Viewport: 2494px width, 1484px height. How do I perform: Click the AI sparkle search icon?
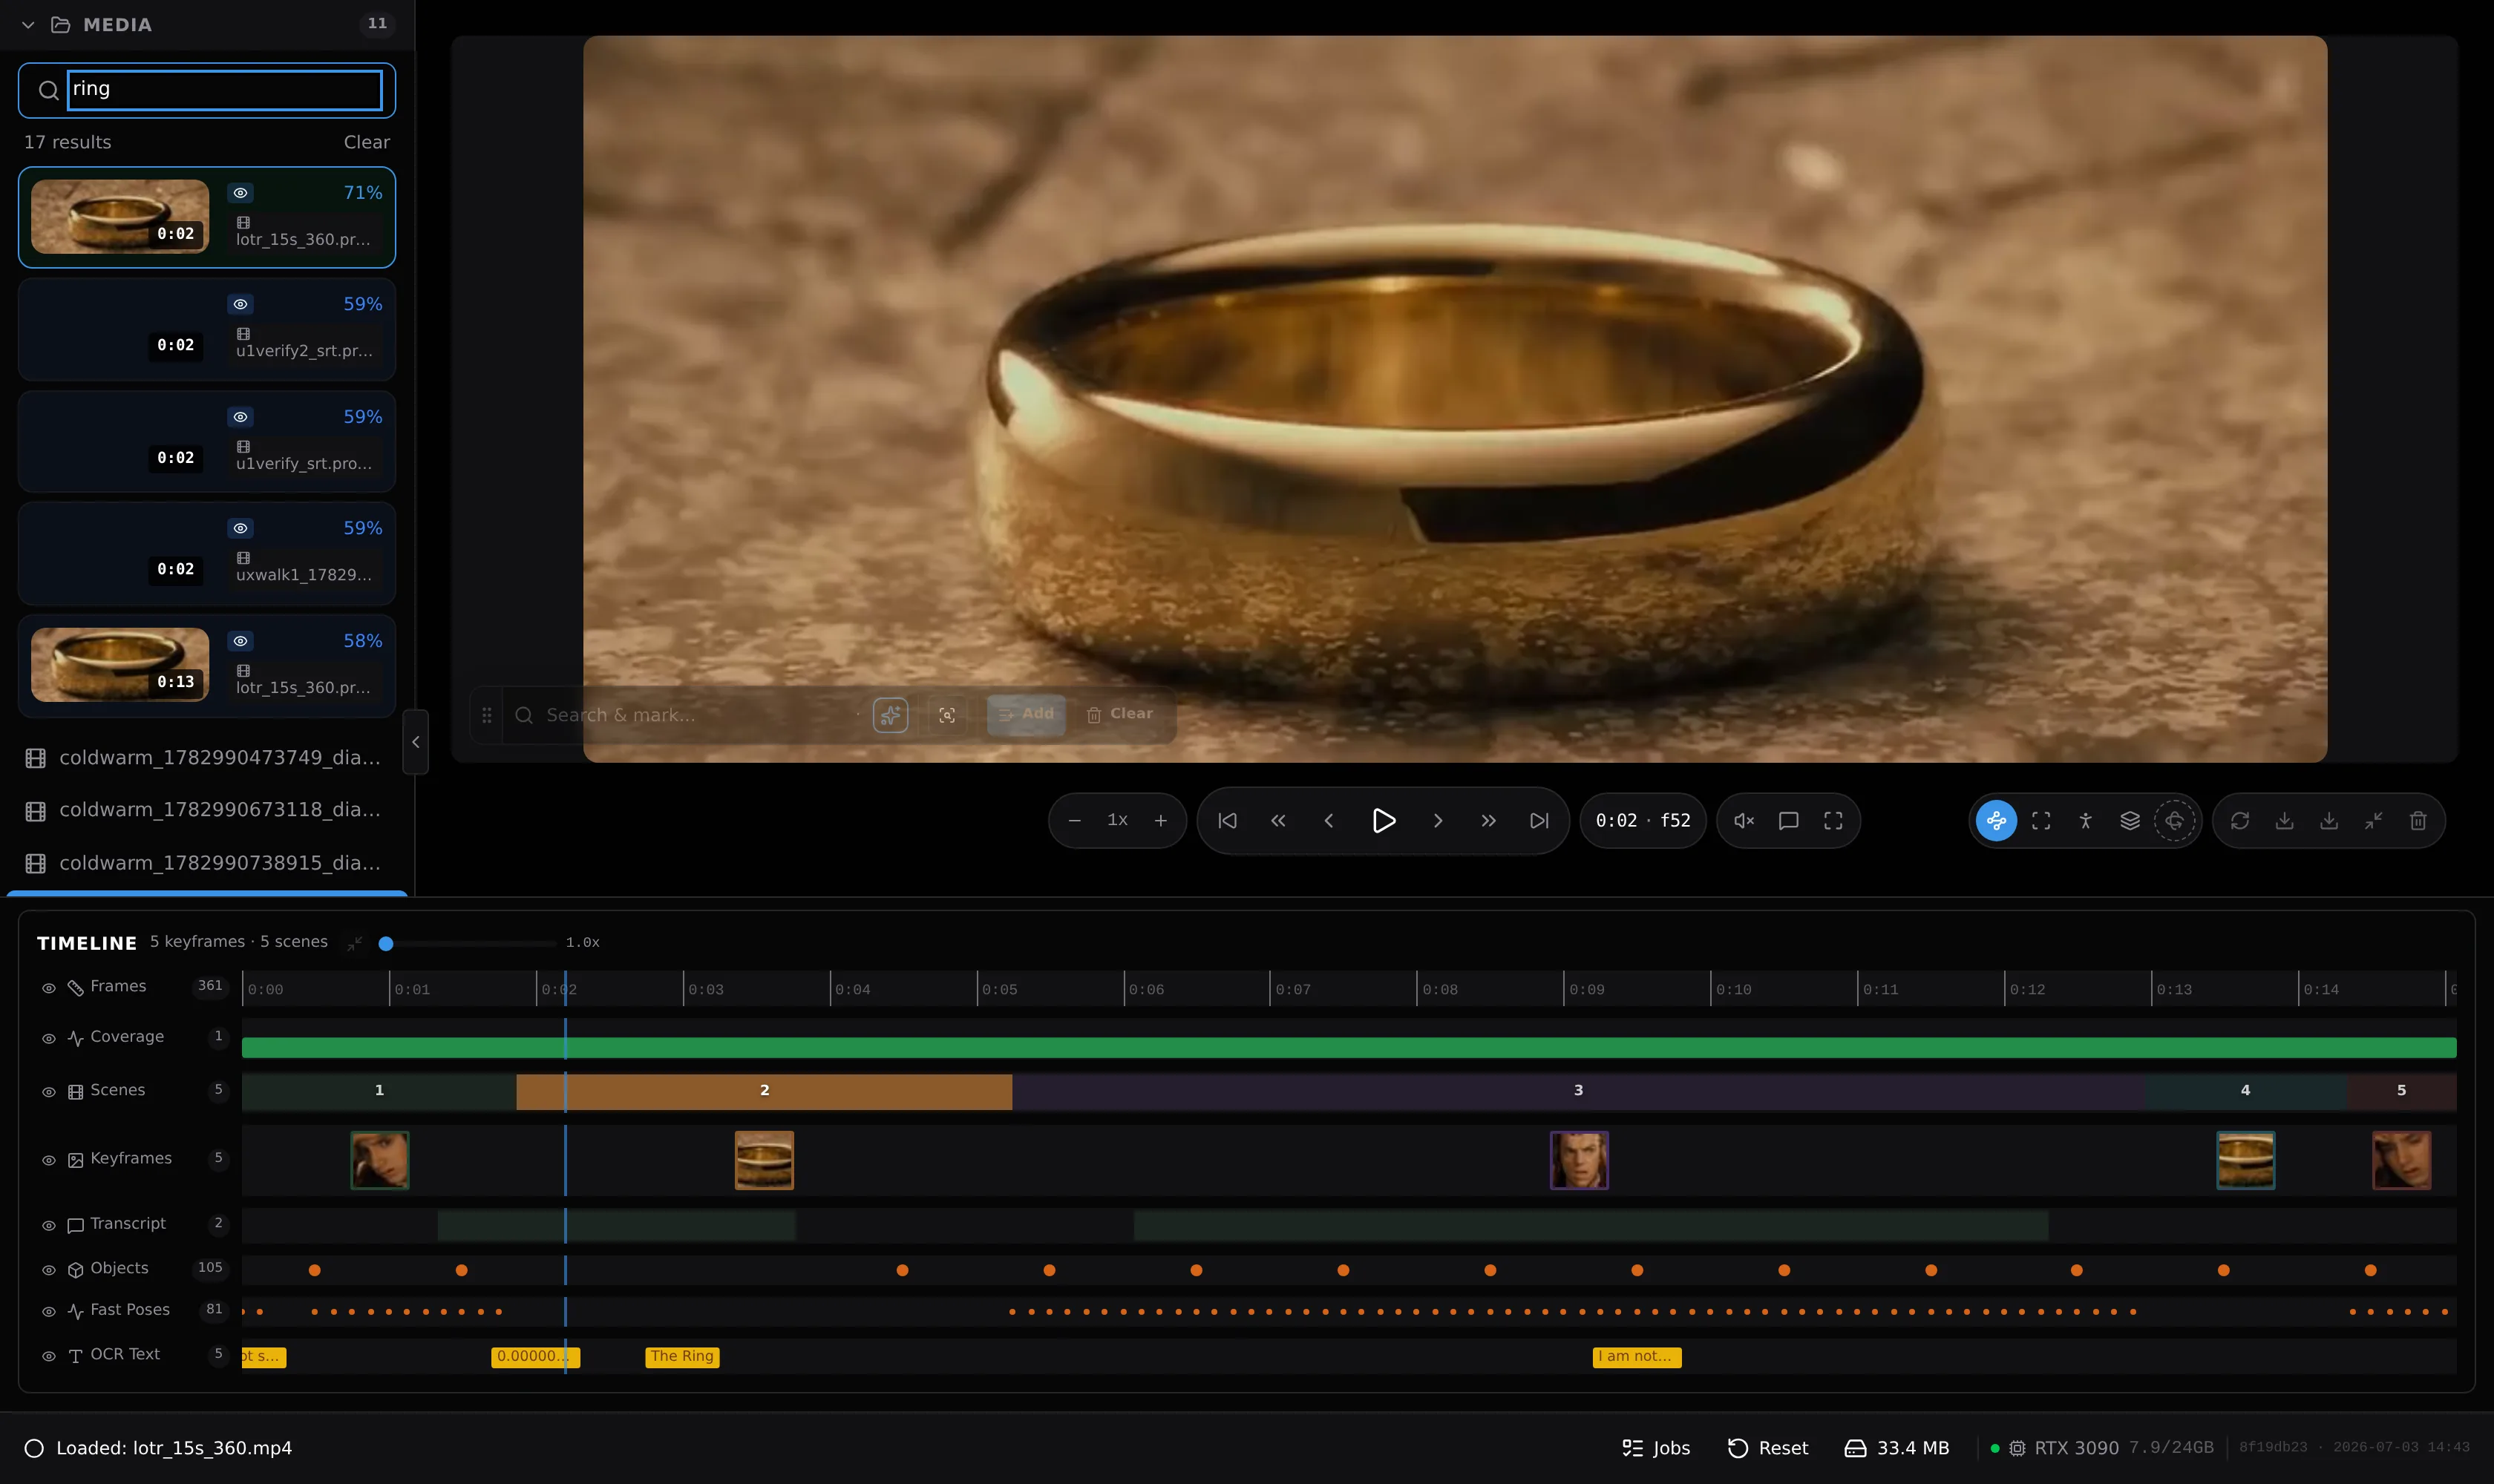pyautogui.click(x=889, y=715)
